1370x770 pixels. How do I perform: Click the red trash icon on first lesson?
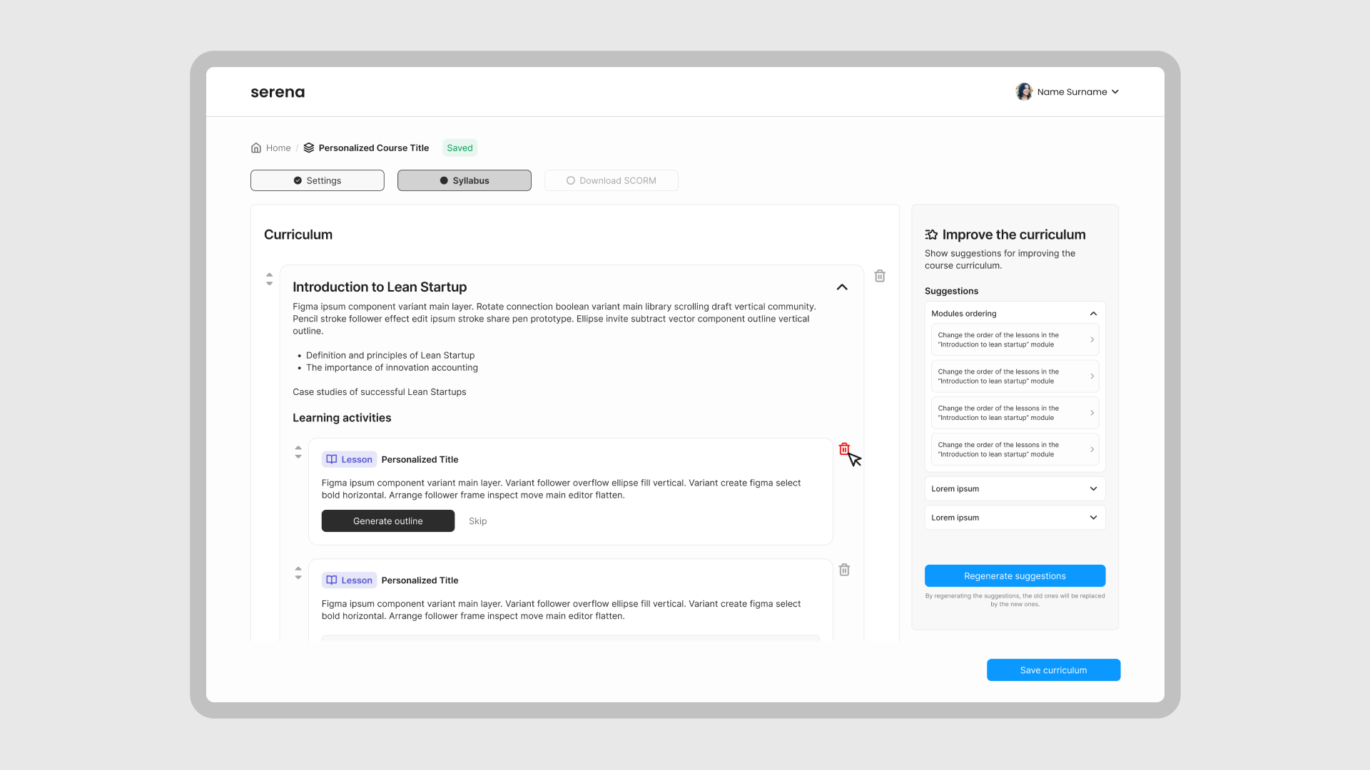coord(844,448)
